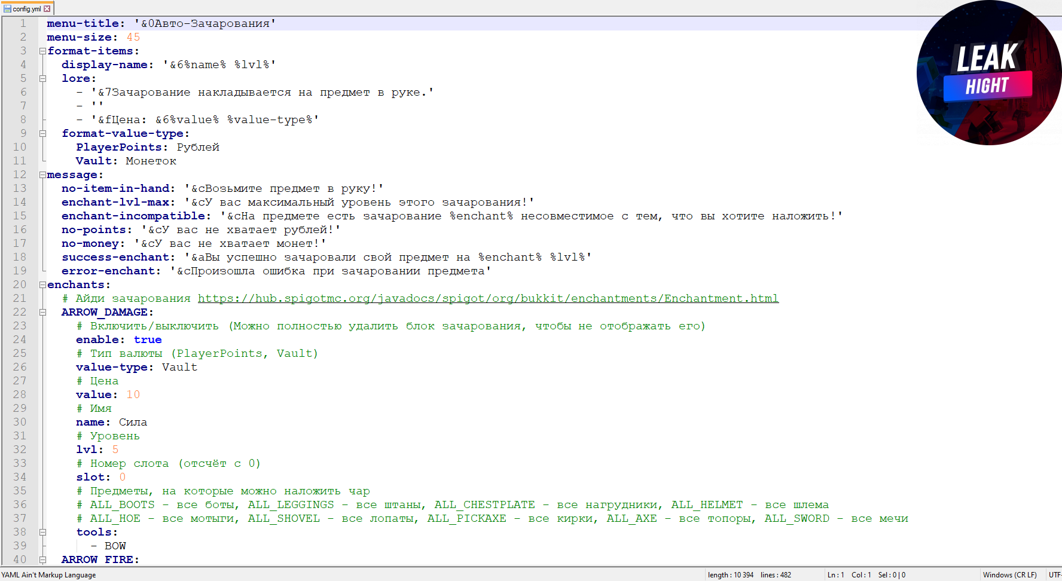
Task: Click the 'Col : 1' status bar indicator
Action: [x=861, y=575]
